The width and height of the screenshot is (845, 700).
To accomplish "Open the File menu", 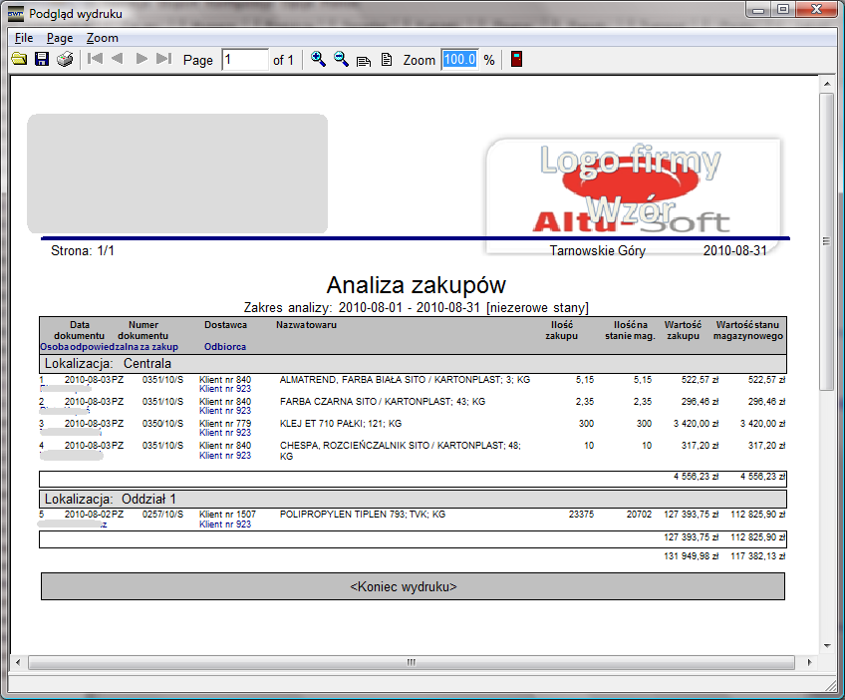I will pos(24,38).
